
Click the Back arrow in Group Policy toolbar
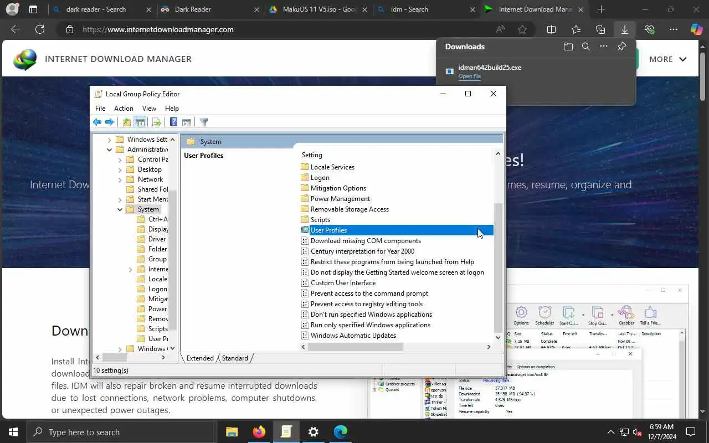97,122
